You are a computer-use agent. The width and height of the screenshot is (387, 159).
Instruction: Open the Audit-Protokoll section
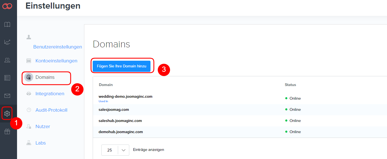pos(51,110)
